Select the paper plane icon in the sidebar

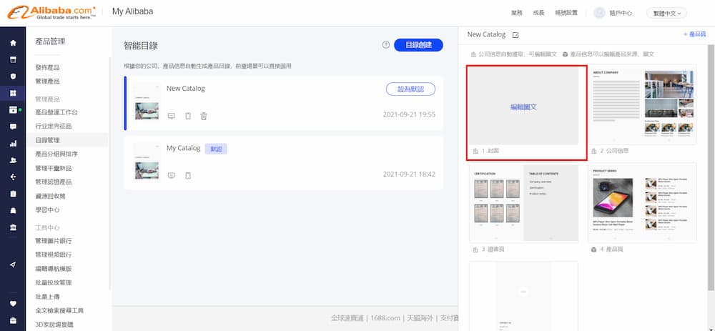coord(13,265)
